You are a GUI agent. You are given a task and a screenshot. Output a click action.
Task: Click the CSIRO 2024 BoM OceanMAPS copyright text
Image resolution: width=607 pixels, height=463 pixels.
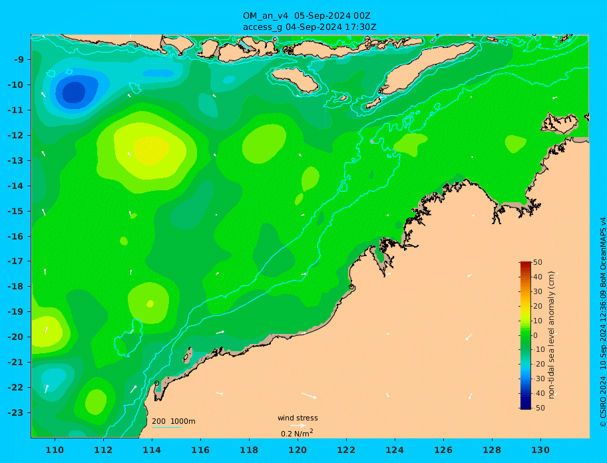pyautogui.click(x=602, y=322)
